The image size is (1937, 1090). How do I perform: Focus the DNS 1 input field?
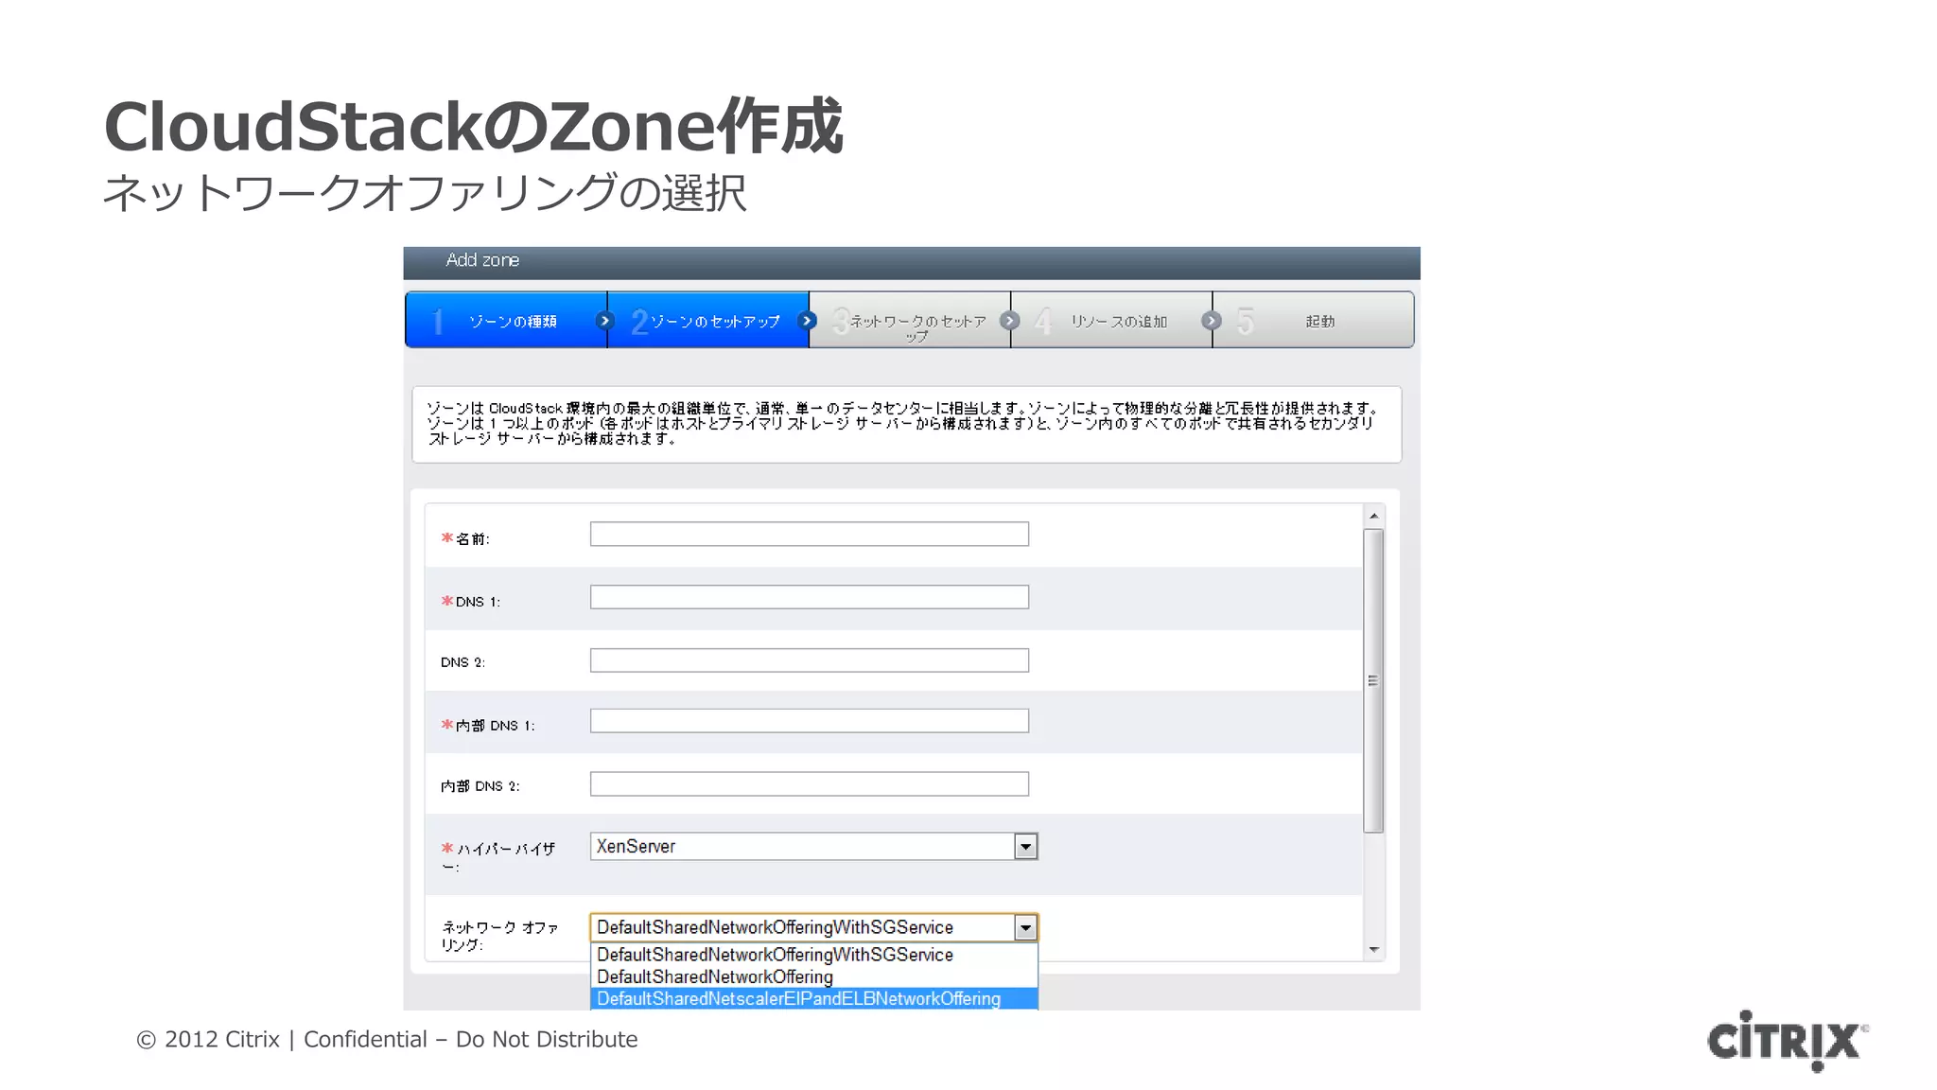(x=809, y=597)
